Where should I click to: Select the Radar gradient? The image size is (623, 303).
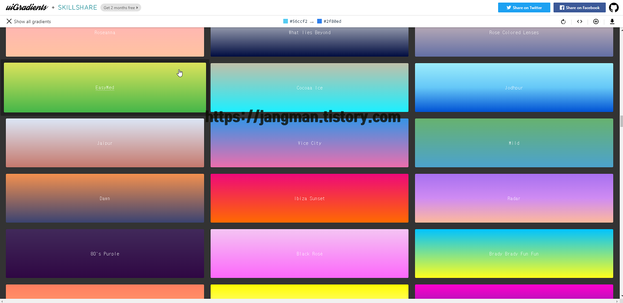coord(514,198)
